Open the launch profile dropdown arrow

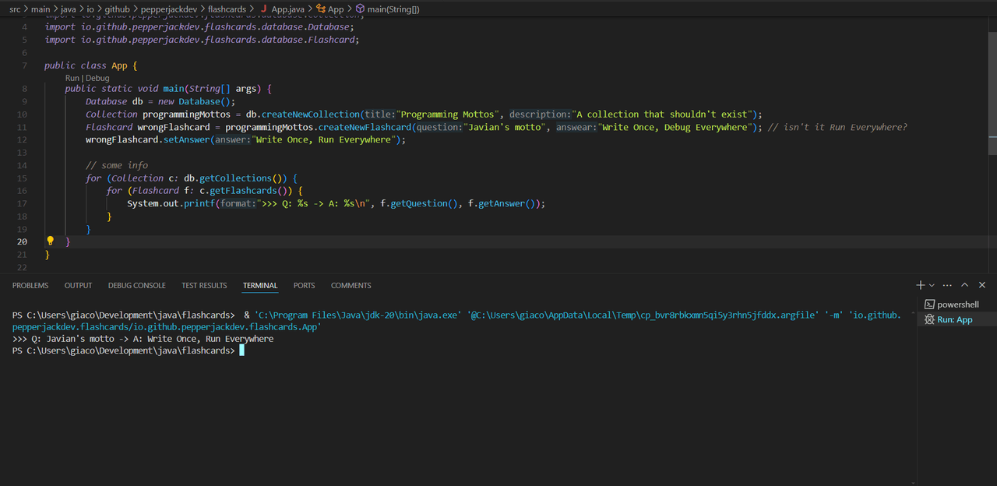pyautogui.click(x=932, y=285)
